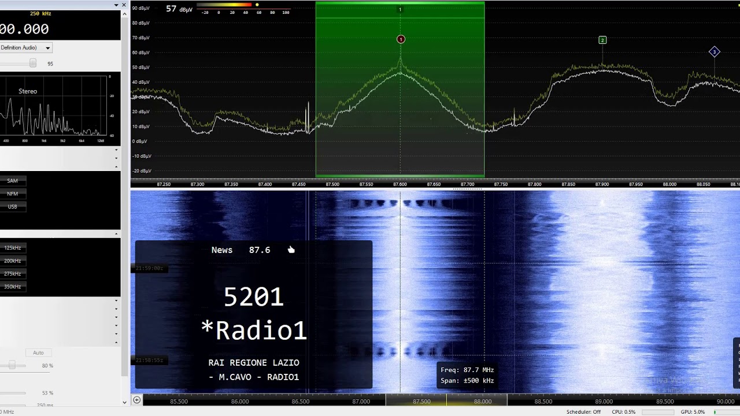Set bandwidth to 200kHz
This screenshot has width=740, height=416.
12,261
